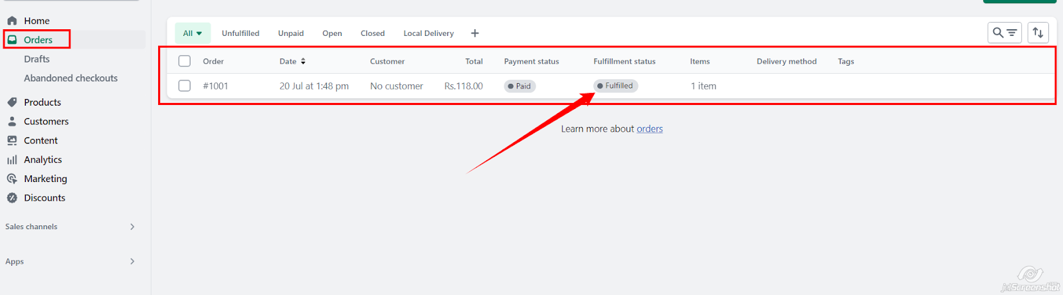Screen dimensions: 1063x295
Task: Click the Discounts percent icon
Action: tap(12, 198)
